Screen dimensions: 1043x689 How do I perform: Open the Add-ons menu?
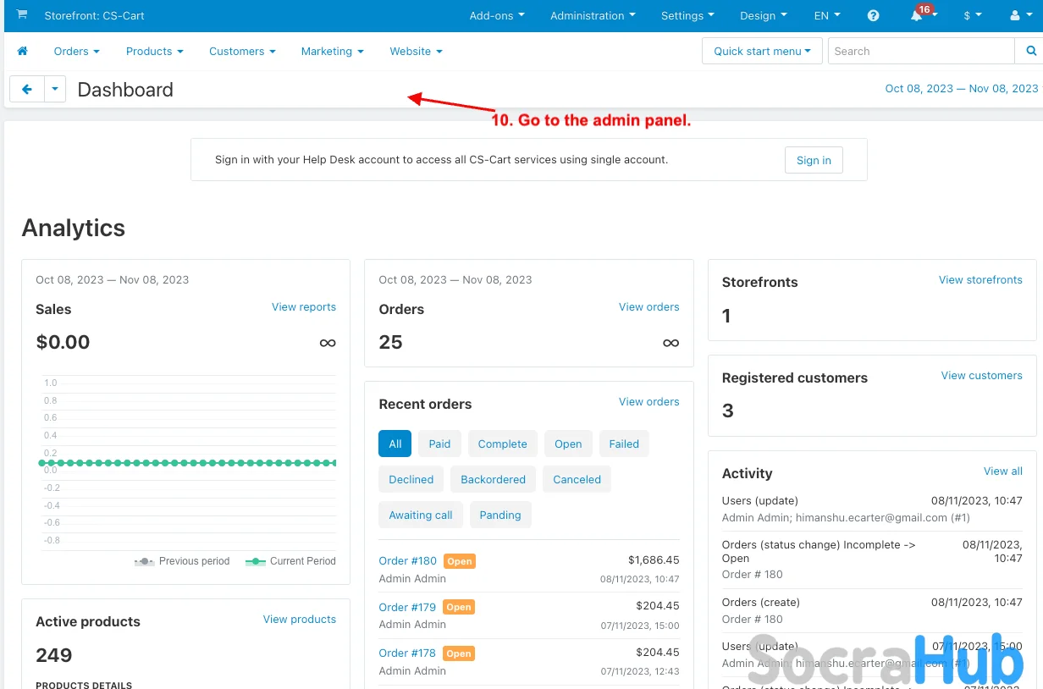(x=497, y=16)
